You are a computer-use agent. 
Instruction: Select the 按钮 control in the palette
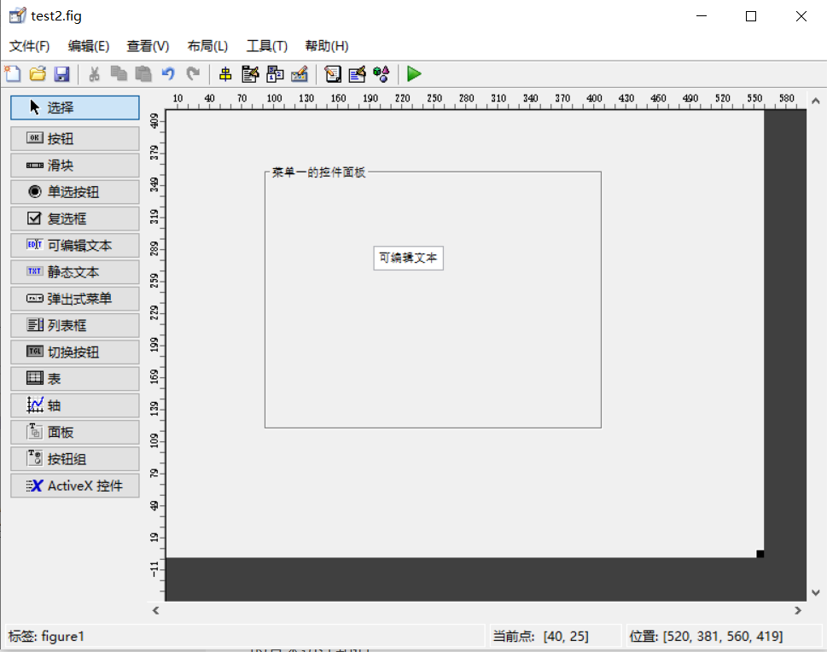[x=74, y=137]
